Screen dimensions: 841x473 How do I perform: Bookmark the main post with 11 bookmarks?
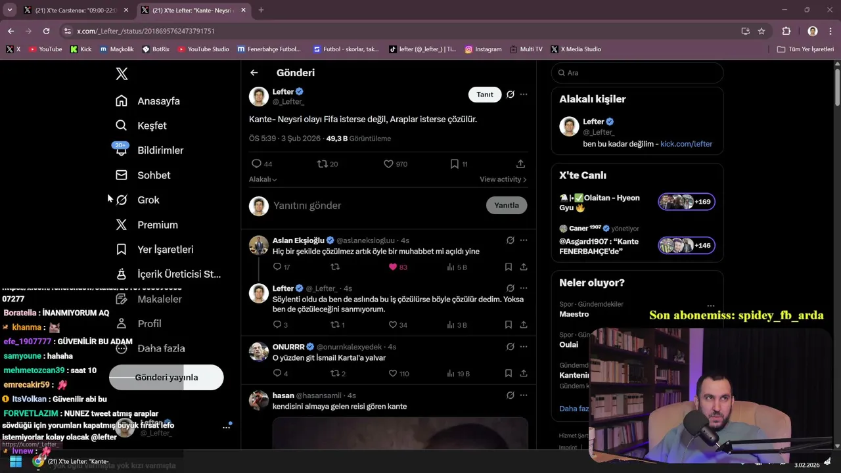point(459,164)
